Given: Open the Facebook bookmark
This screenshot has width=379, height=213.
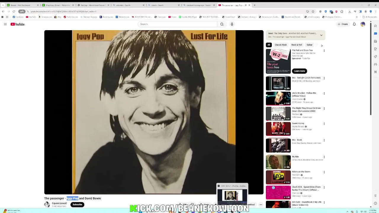Looking at the screenshot, I should click(18, 17).
